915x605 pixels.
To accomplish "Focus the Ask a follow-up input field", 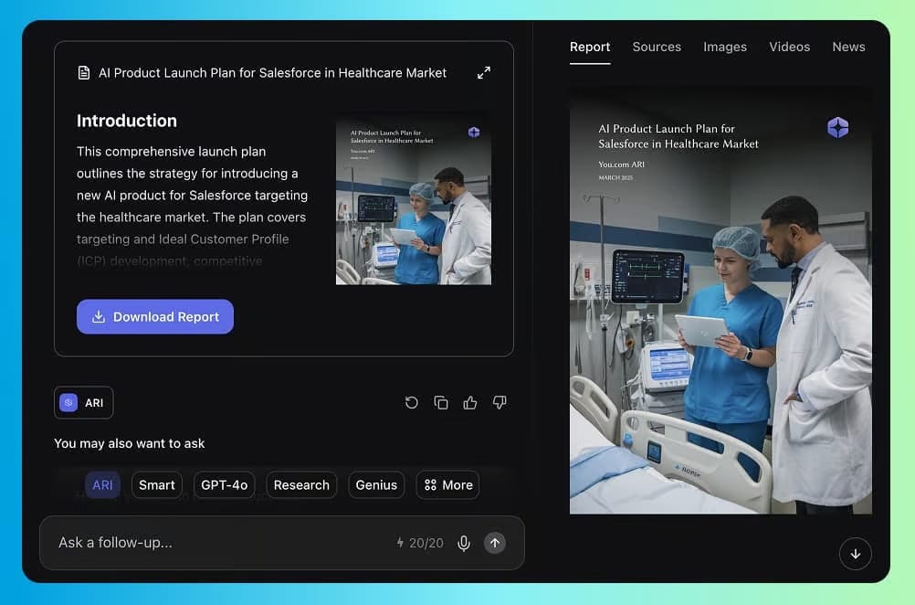I will (282, 543).
